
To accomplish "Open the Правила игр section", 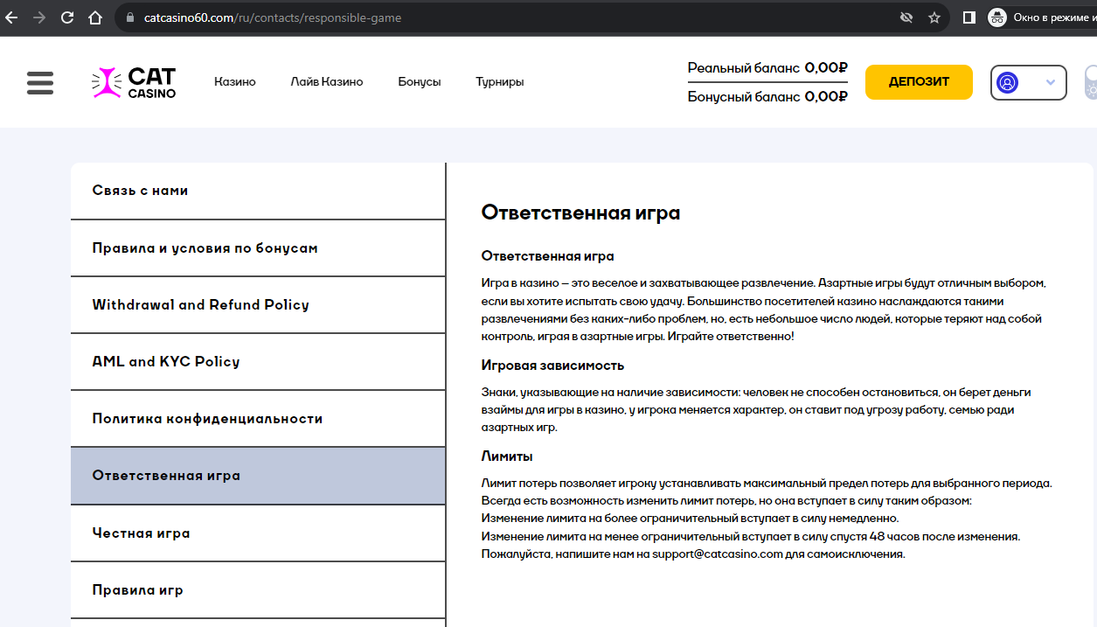I will [x=258, y=590].
